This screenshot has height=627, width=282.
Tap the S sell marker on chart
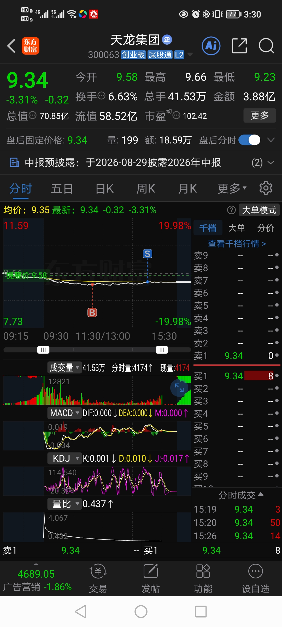[148, 254]
